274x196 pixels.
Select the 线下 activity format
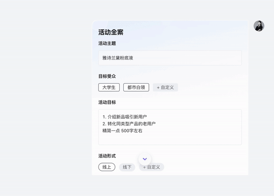click(127, 167)
